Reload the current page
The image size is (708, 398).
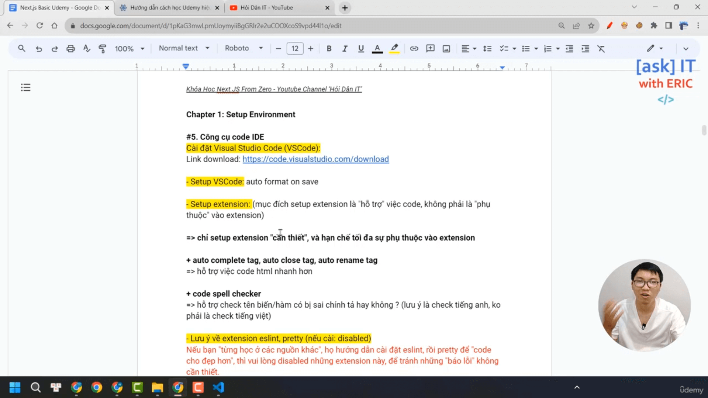click(x=39, y=25)
